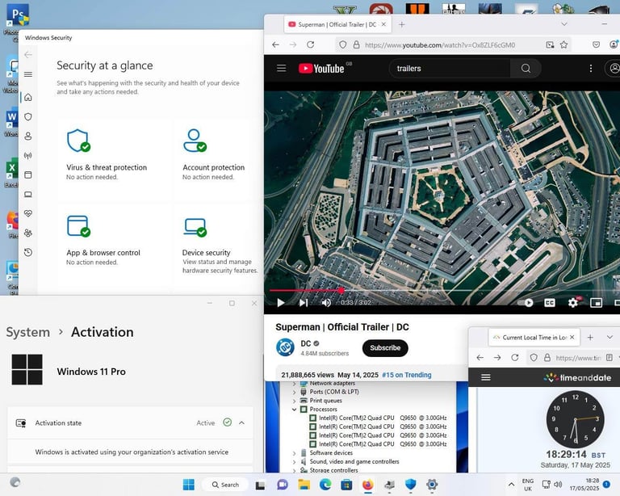Open Virus & threat protection shield sidebar icon
Screen dimensions: 620x496
pyautogui.click(x=28, y=116)
